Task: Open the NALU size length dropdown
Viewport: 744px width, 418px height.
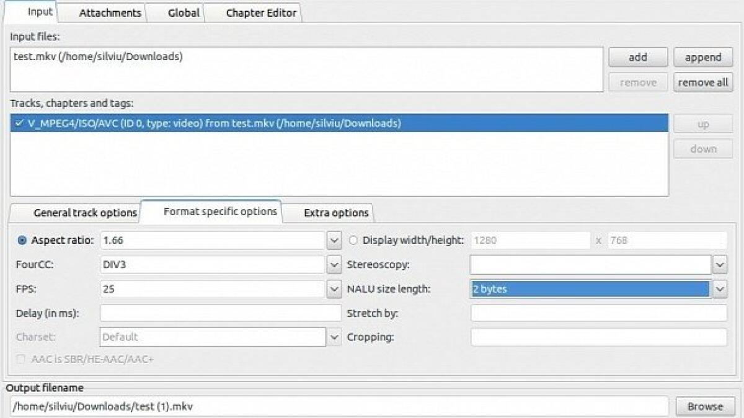Action: 719,288
